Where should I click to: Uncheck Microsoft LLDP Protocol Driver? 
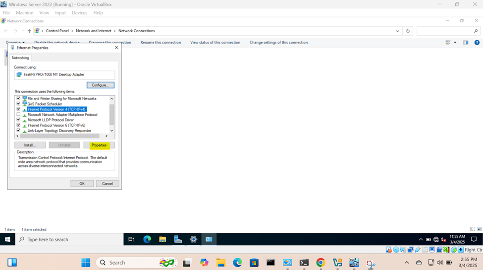point(18,119)
